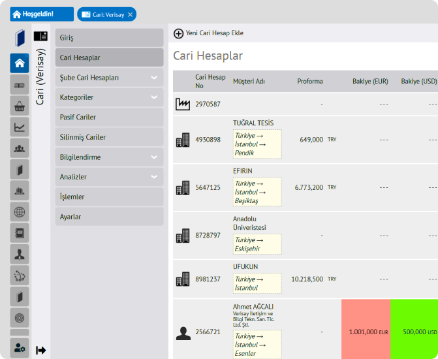Click the Proforma column header

[310, 82]
